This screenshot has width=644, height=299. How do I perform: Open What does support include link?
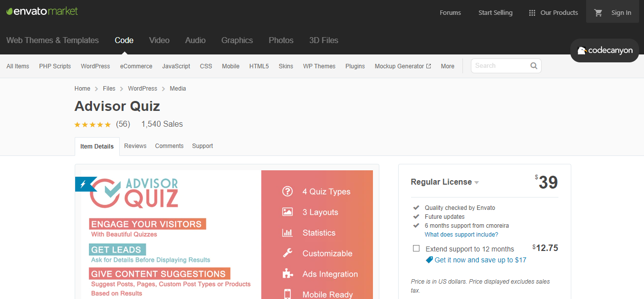(461, 235)
